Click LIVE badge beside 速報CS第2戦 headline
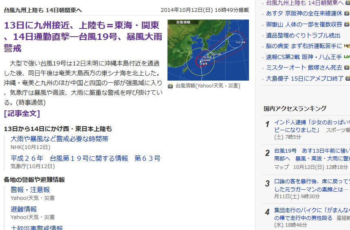350x230 pixels. click(347, 57)
